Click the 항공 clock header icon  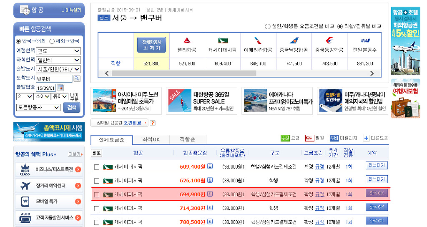25,10
